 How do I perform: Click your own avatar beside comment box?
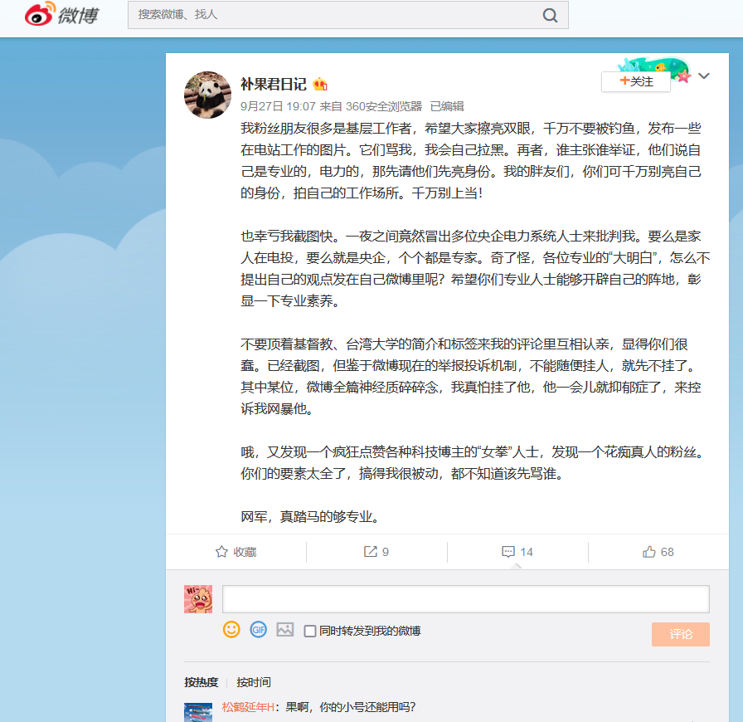pyautogui.click(x=198, y=599)
